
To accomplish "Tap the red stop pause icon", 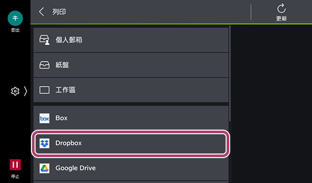I will [15, 165].
